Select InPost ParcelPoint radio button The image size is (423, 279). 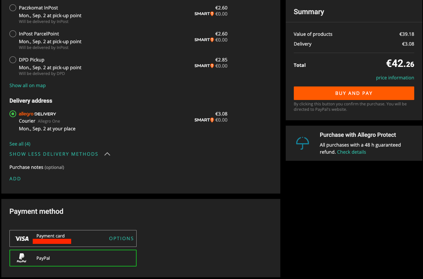pos(13,34)
